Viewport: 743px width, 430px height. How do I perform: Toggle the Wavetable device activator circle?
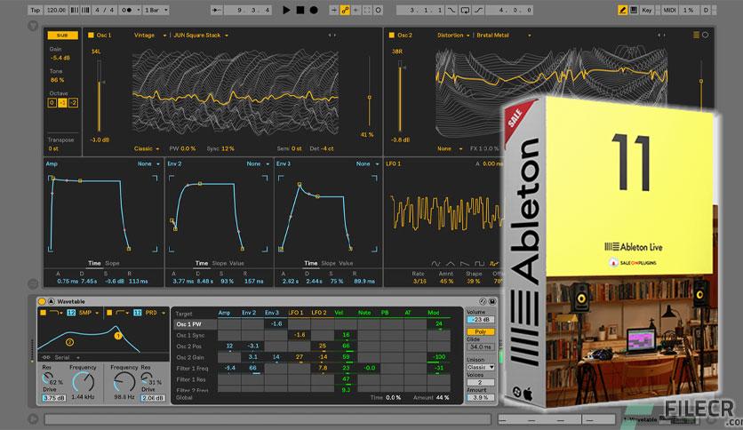42,301
